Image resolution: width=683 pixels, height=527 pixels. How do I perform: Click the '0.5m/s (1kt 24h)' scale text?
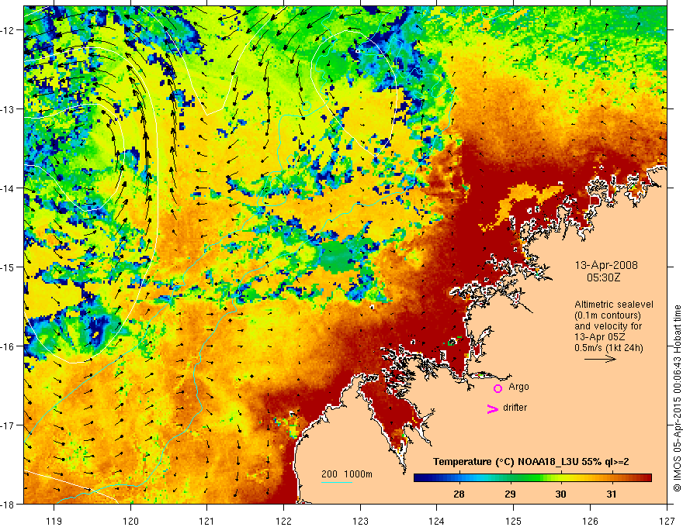tap(608, 348)
